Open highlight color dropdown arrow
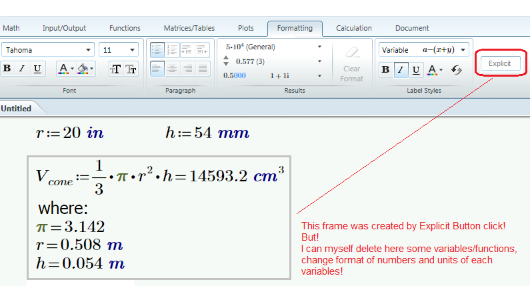This screenshot has height=292, width=530. click(x=92, y=69)
